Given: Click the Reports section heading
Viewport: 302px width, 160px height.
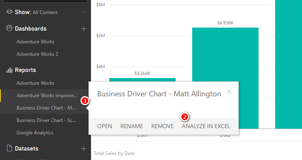Looking at the screenshot, I should click(x=25, y=70).
